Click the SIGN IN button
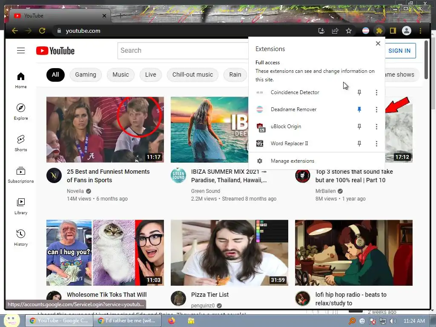436x327 pixels. click(399, 51)
